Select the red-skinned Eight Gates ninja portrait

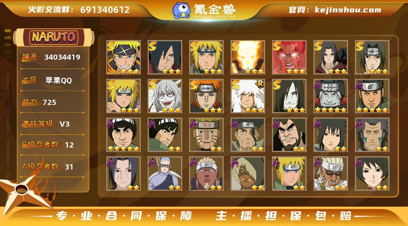289,57
